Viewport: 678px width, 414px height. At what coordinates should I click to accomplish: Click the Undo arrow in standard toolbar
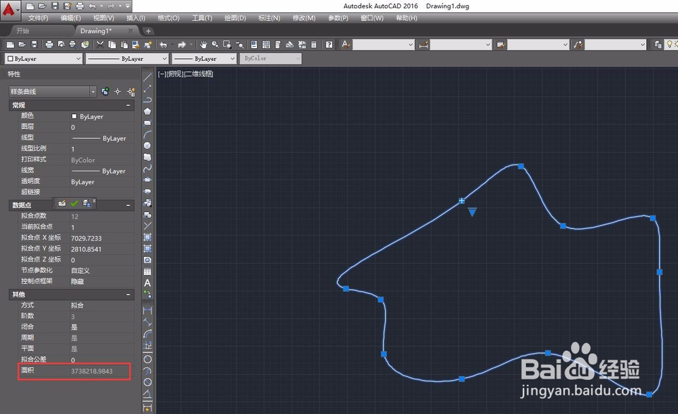[x=163, y=45]
